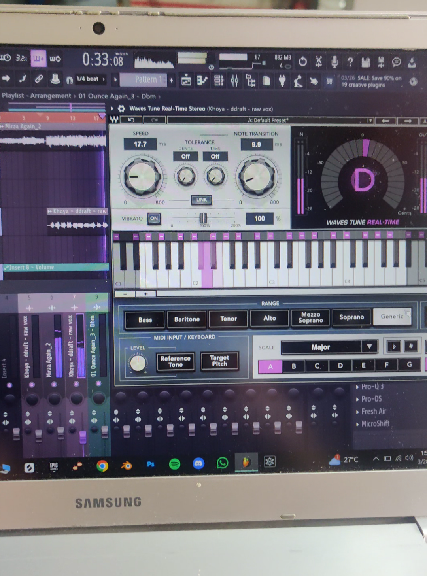
Task: Open the pattern selector arrow
Action: pos(115,79)
